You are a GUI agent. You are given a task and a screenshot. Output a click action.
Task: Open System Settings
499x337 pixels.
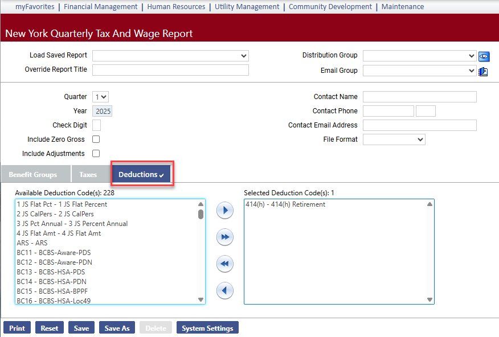207,328
